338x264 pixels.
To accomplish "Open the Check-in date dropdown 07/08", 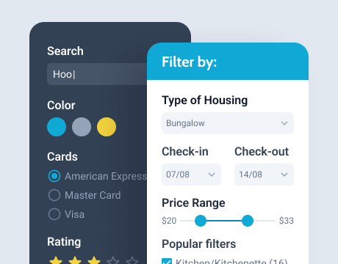I will click(x=191, y=175).
